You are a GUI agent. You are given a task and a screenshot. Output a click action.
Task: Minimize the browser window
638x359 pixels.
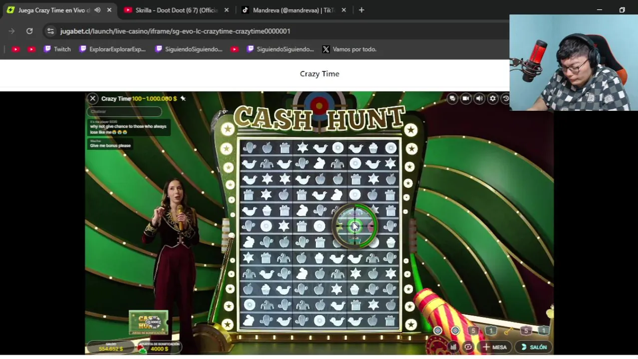(600, 10)
